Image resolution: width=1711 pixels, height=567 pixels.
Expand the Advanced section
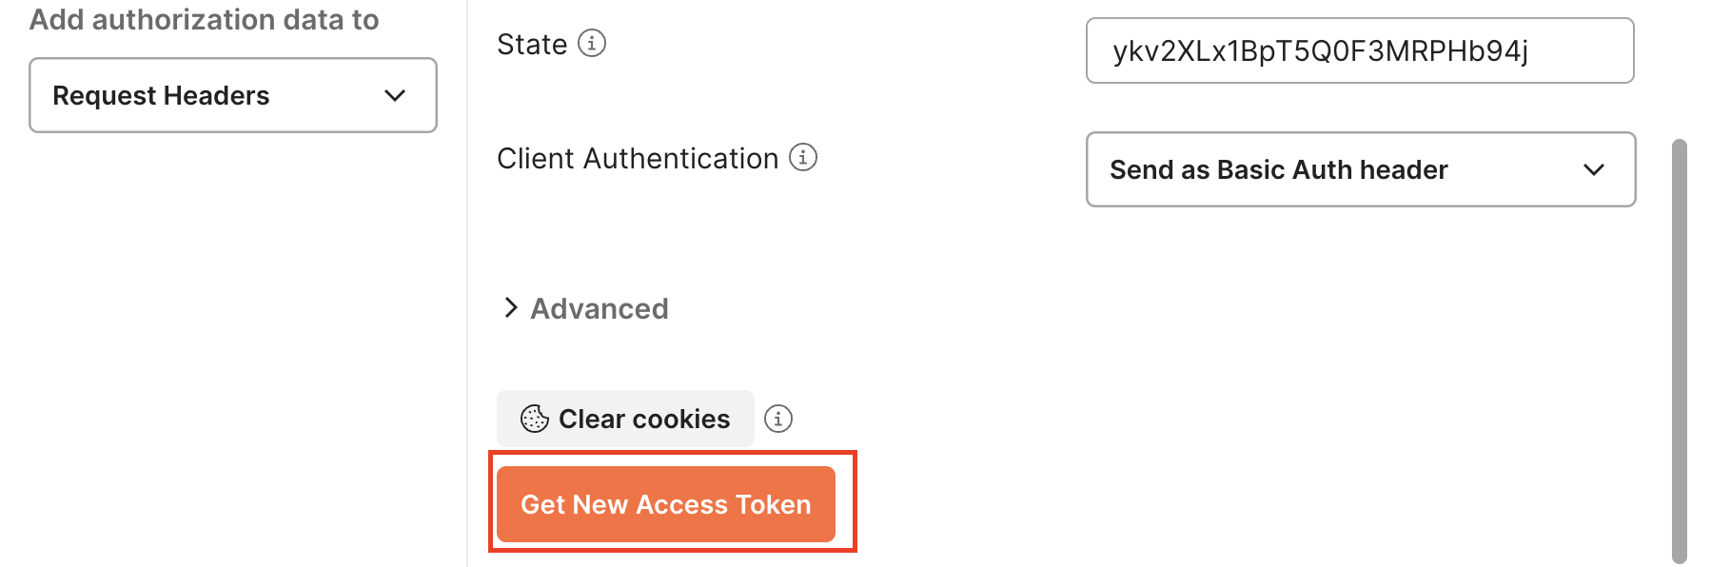599,308
